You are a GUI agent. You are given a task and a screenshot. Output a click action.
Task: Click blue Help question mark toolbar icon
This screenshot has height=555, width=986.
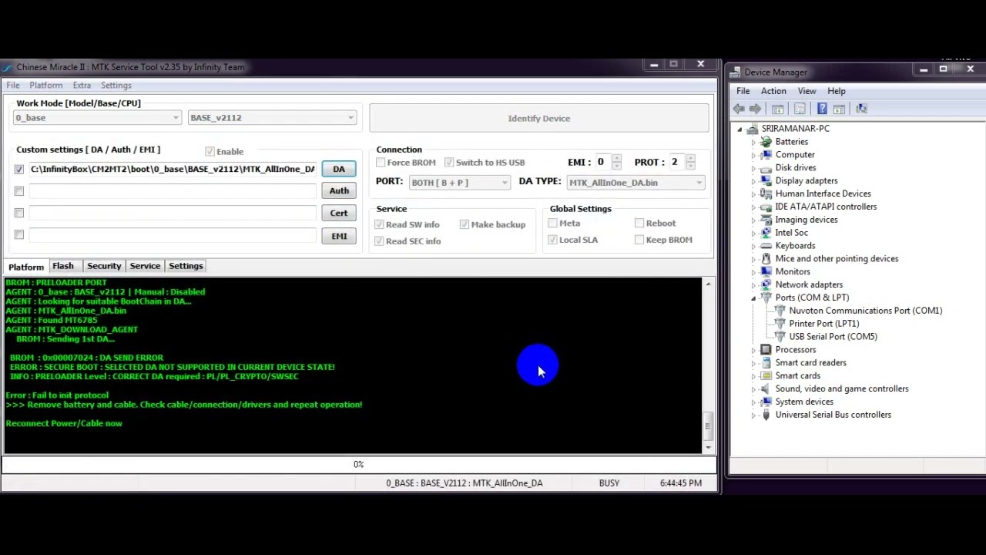tap(822, 109)
